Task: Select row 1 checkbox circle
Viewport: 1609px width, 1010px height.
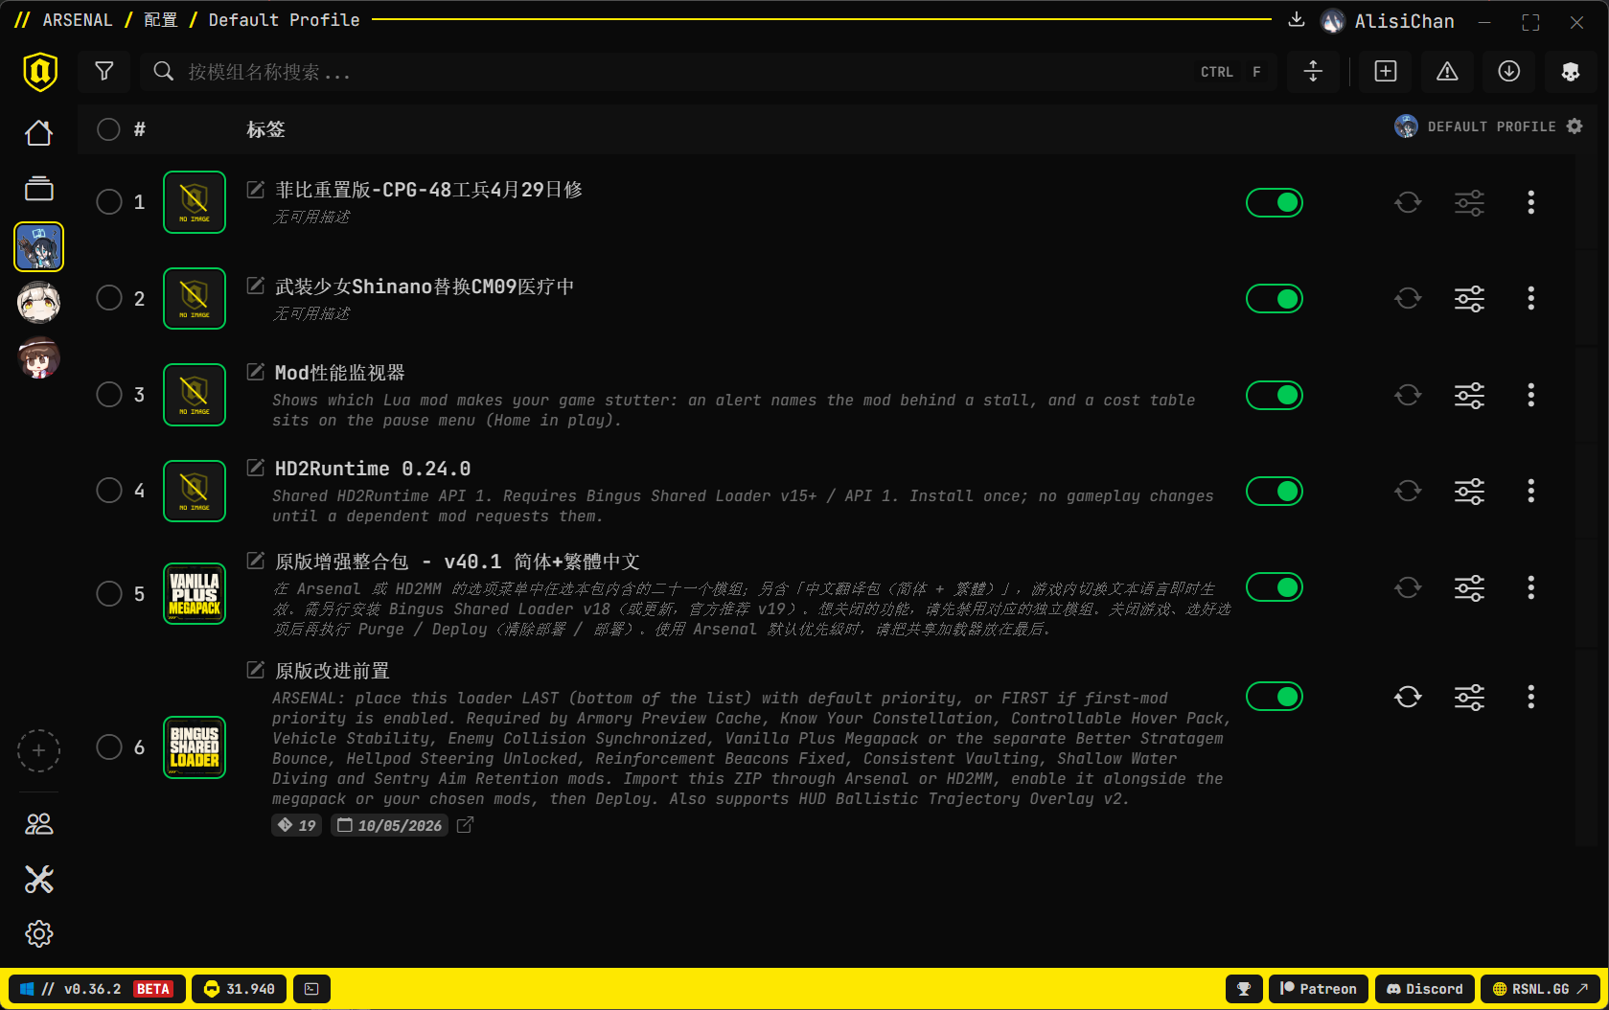Action: point(109,202)
